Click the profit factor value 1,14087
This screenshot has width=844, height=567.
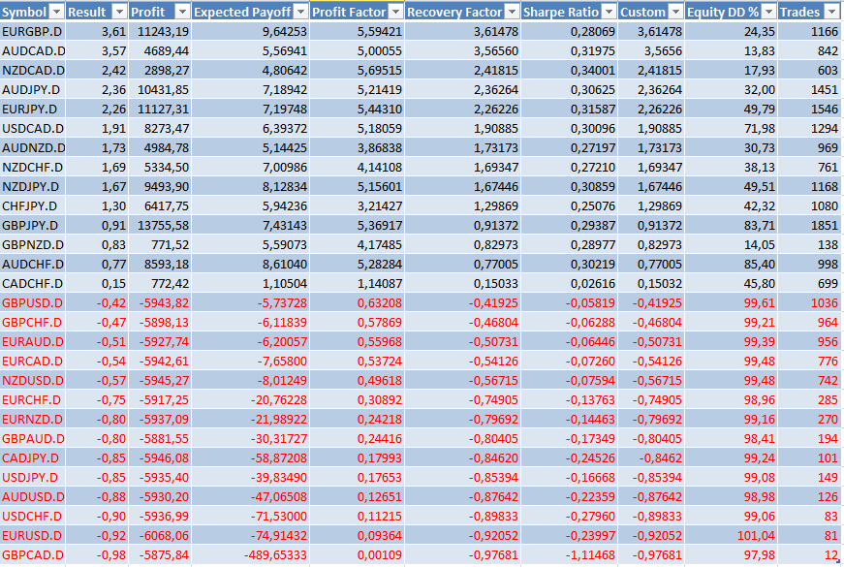click(x=380, y=284)
